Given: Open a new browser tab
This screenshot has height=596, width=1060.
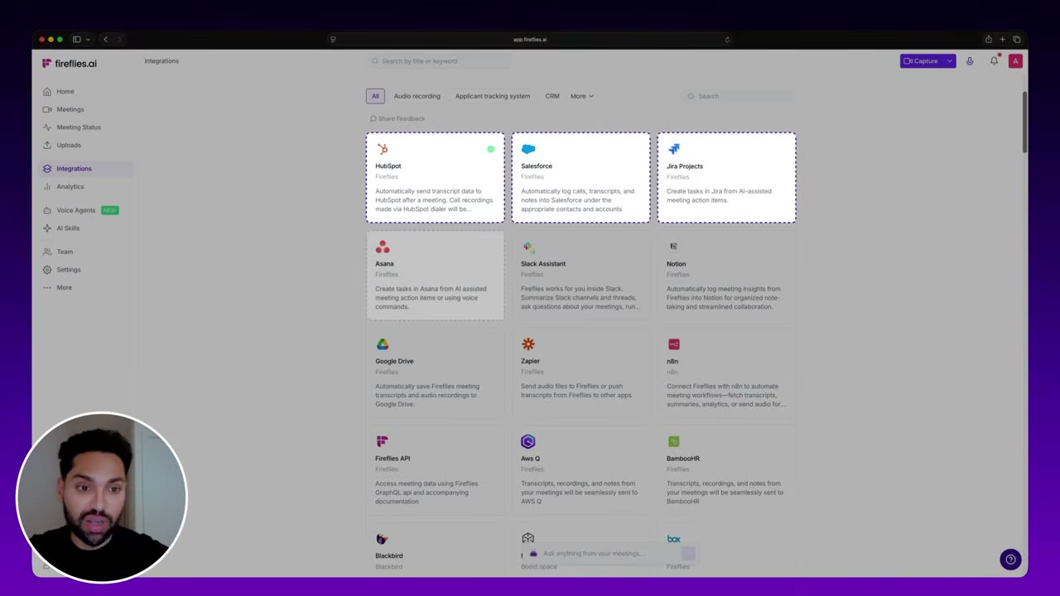Looking at the screenshot, I should [x=1002, y=40].
